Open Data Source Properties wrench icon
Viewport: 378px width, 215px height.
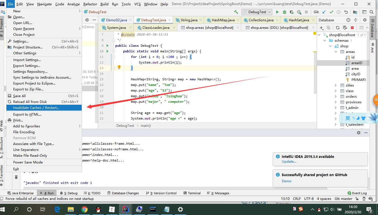pyautogui.click(x=345, y=28)
